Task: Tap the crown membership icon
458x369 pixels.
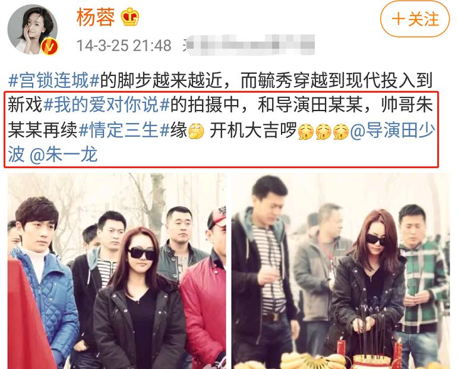Action: pyautogui.click(x=130, y=17)
